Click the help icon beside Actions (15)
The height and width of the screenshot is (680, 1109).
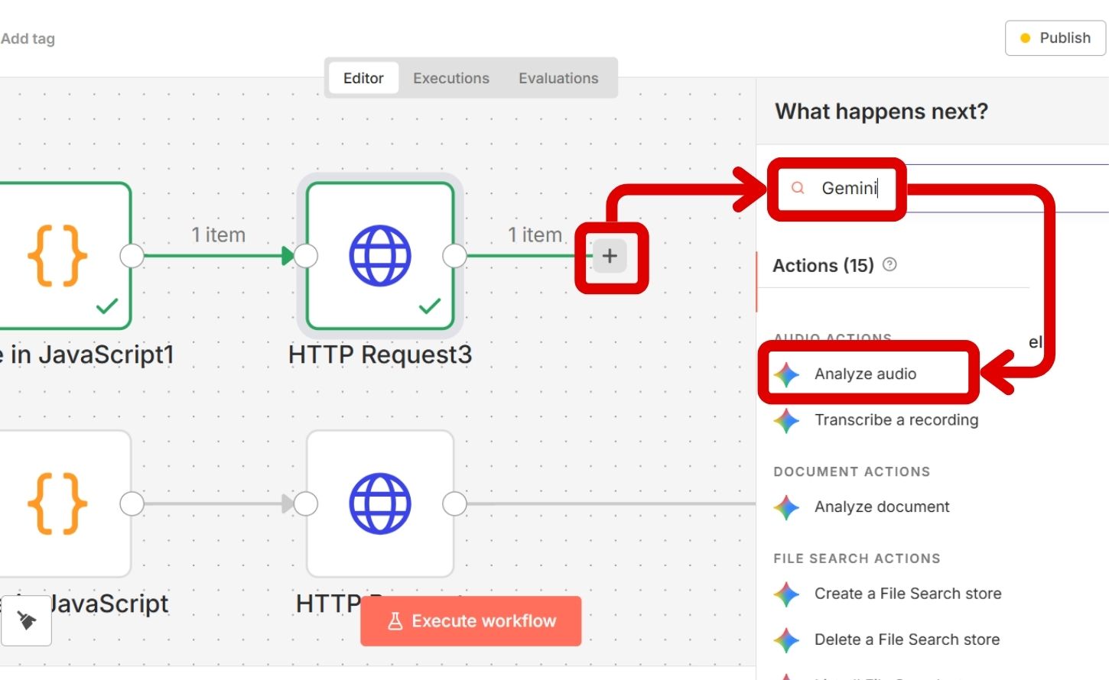[x=889, y=264]
